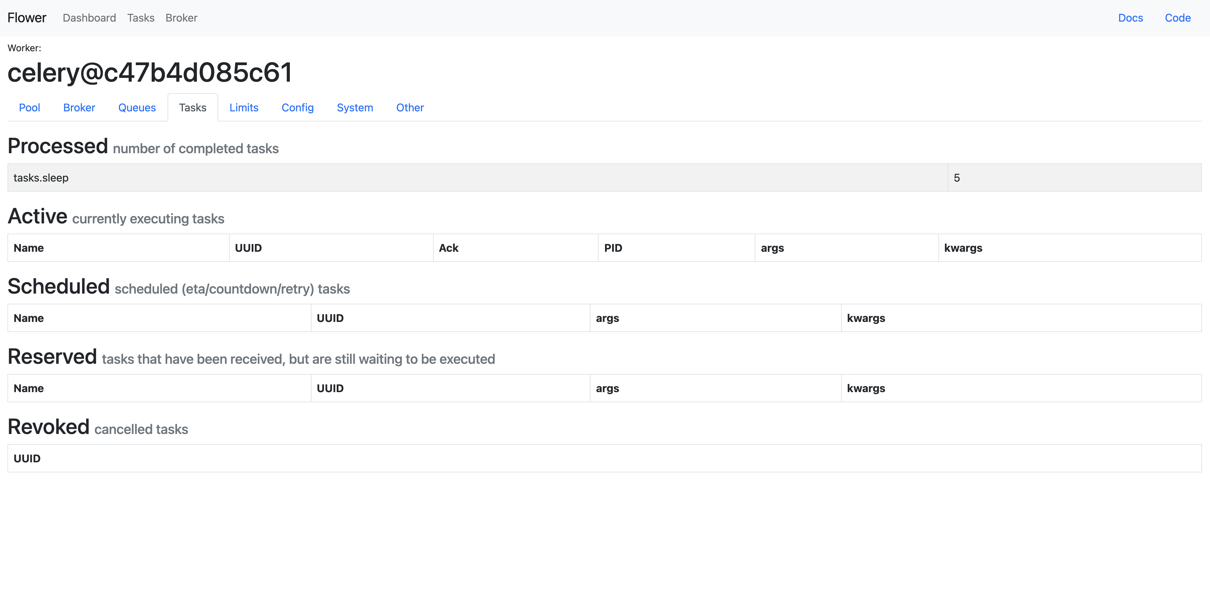Click the Revoked table UUID header
The height and width of the screenshot is (600, 1210).
(27, 458)
